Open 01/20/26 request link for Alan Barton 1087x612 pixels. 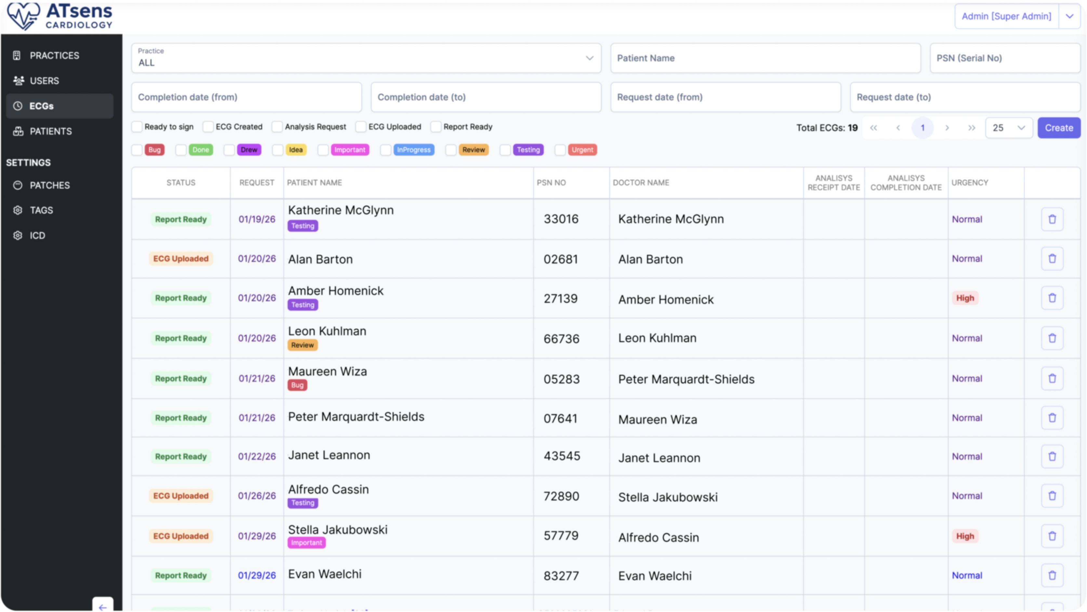point(257,259)
